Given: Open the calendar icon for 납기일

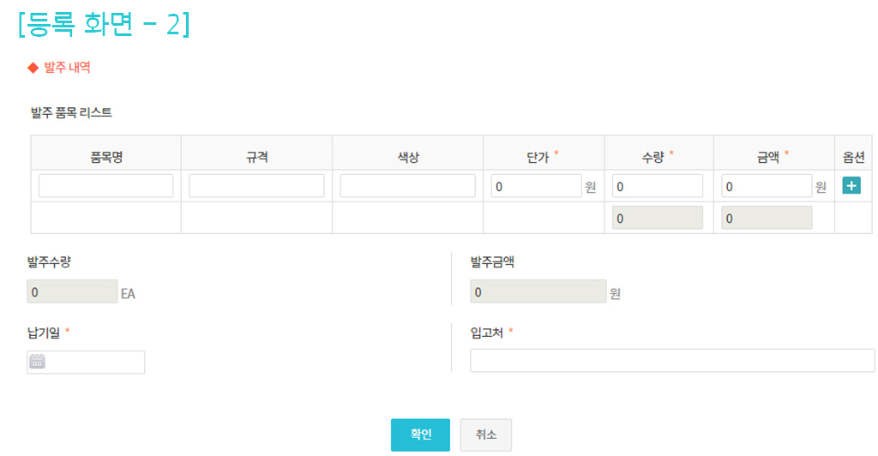Looking at the screenshot, I should click(37, 362).
